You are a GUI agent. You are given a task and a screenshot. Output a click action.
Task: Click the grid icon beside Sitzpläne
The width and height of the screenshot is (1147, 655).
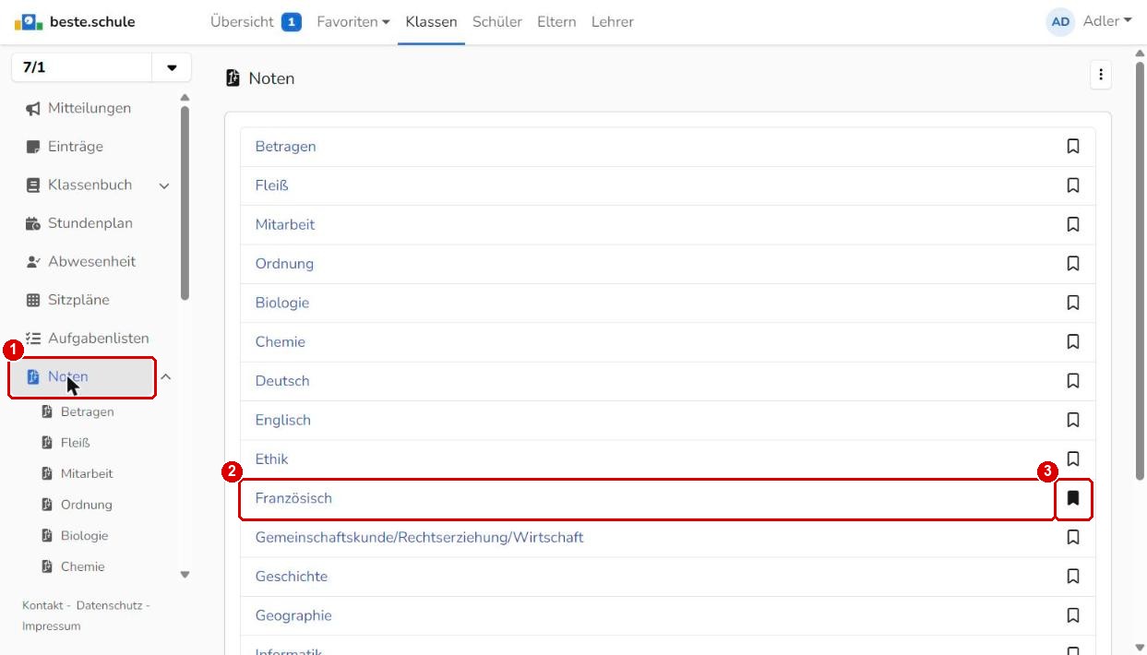point(33,300)
